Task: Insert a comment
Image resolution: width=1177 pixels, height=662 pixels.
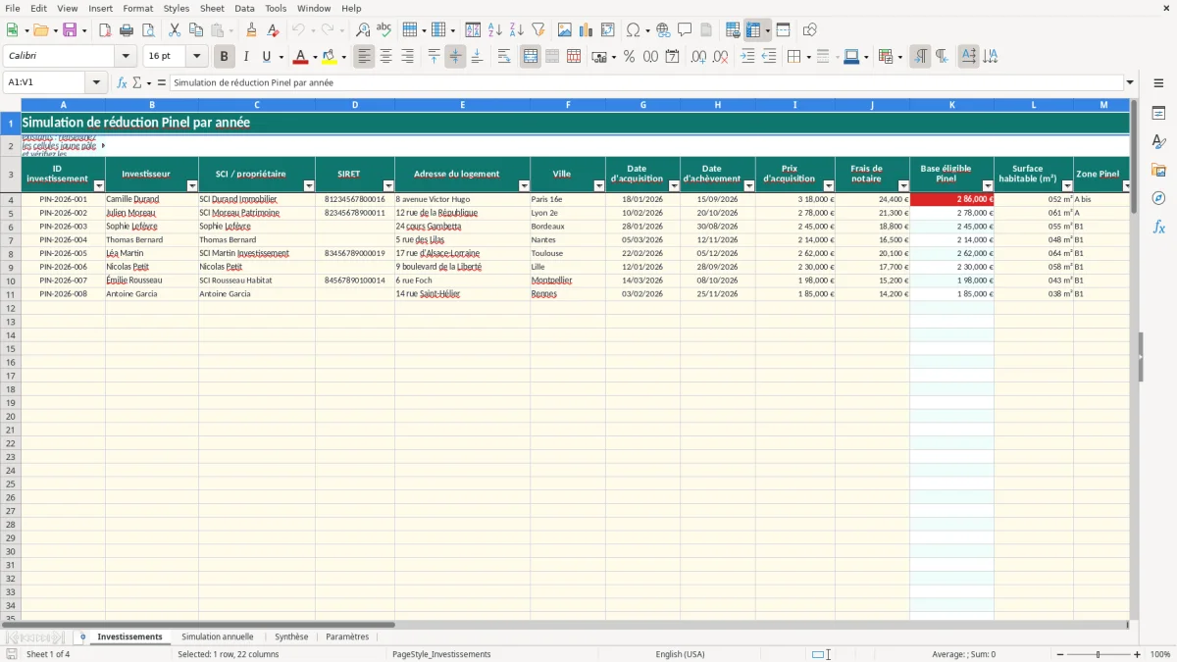Action: tap(685, 30)
